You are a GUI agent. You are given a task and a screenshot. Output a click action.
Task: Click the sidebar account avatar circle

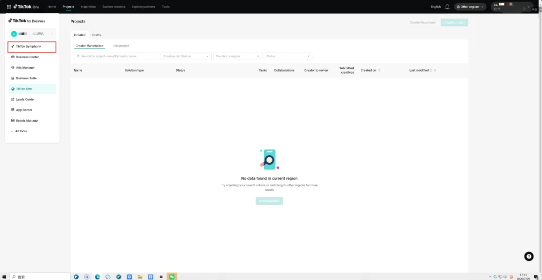click(x=14, y=34)
